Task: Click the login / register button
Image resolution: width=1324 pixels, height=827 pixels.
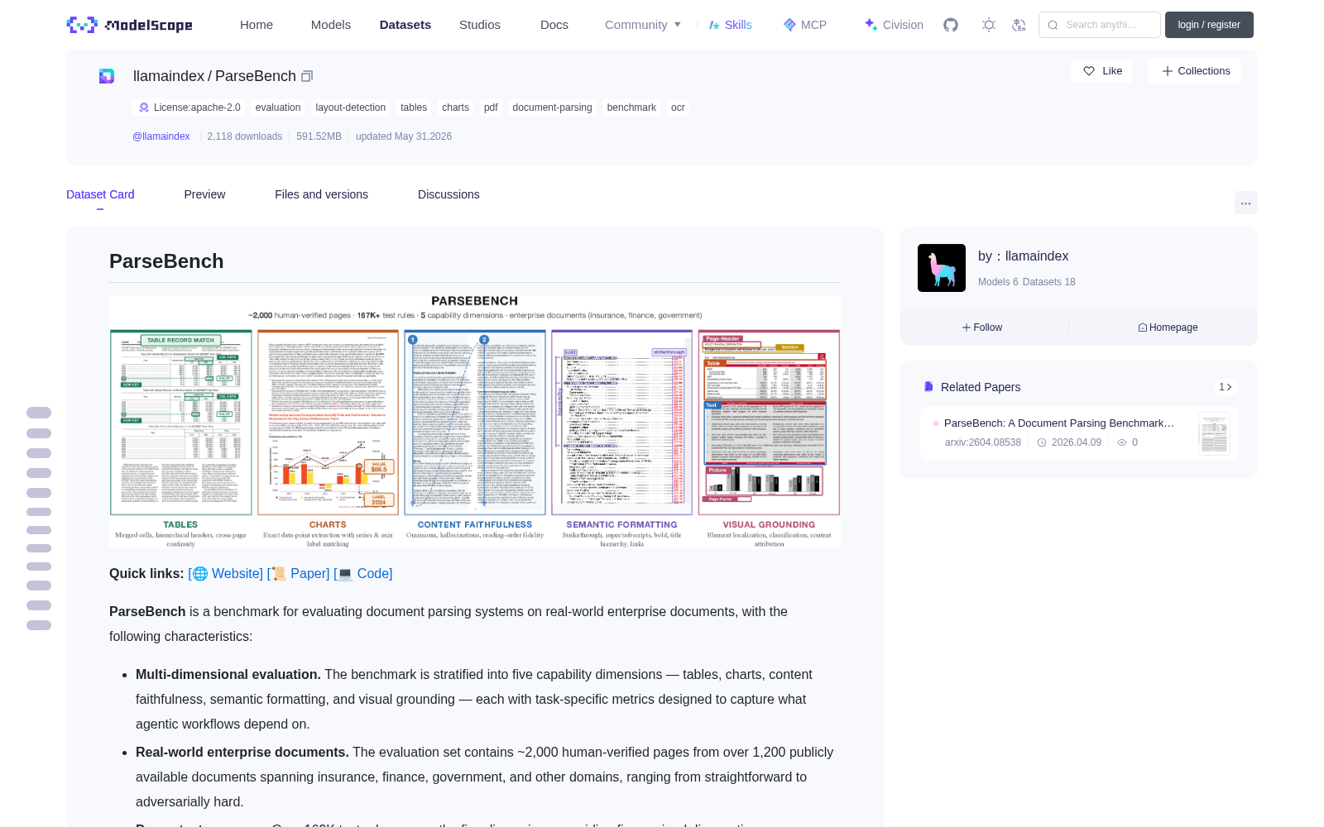Action: point(1209,25)
